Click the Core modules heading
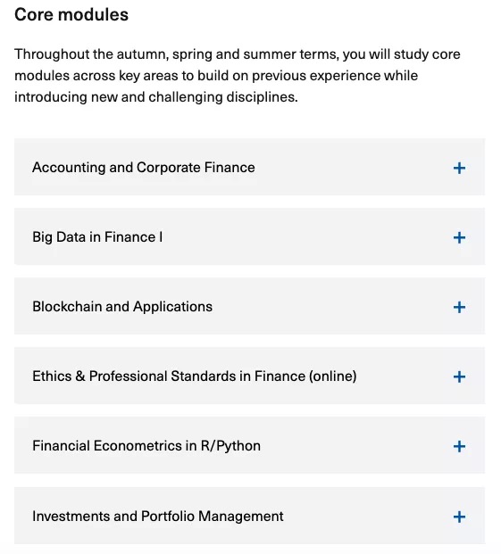 point(71,15)
